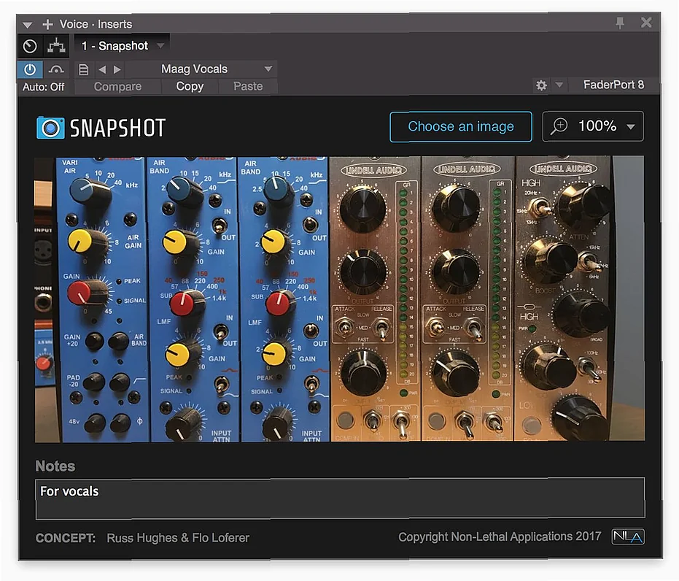Select the FaderPort 8 device label
This screenshot has width=679, height=581.
coord(613,85)
